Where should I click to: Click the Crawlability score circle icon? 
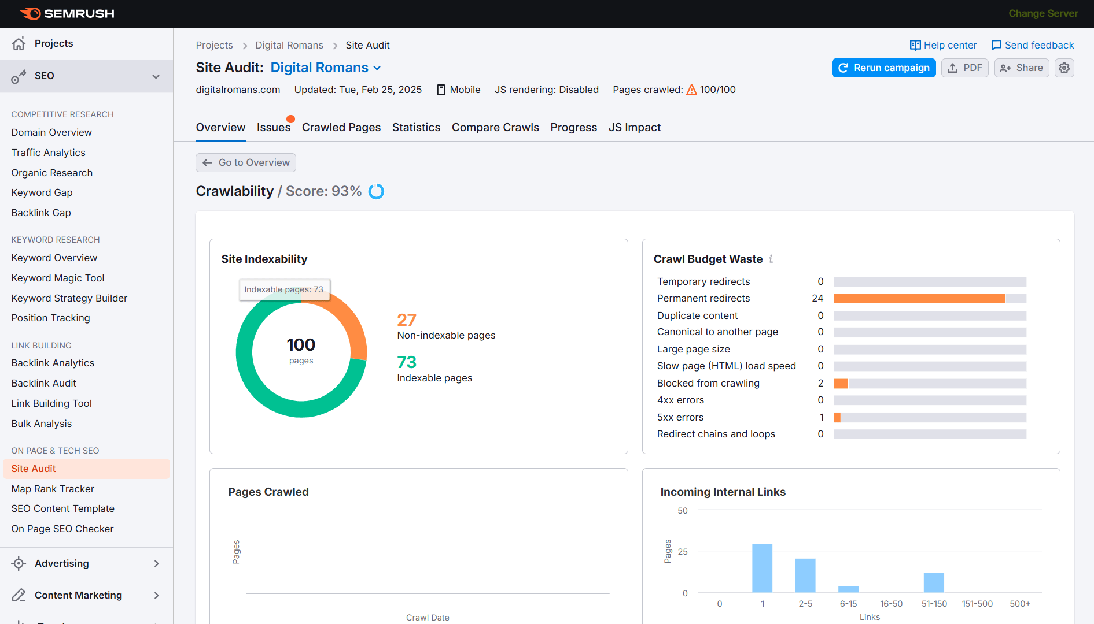(x=376, y=191)
